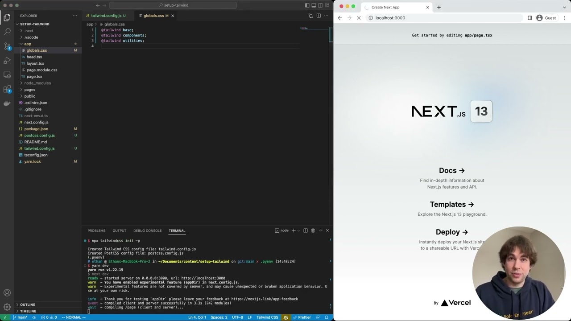
Task: Open the Customize Layout icon
Action: point(327,5)
